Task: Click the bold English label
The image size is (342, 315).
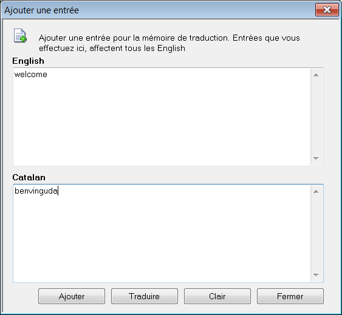Action: click(x=28, y=61)
